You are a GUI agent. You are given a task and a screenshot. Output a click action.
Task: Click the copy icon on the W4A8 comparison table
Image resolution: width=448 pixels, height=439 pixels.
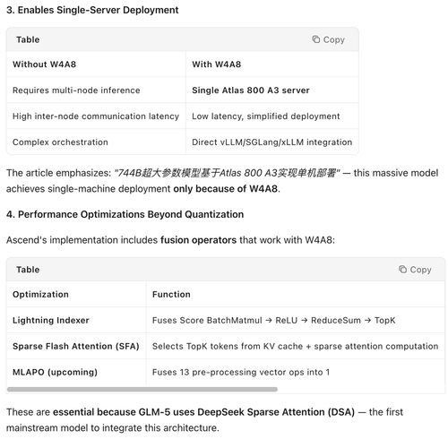315,39
